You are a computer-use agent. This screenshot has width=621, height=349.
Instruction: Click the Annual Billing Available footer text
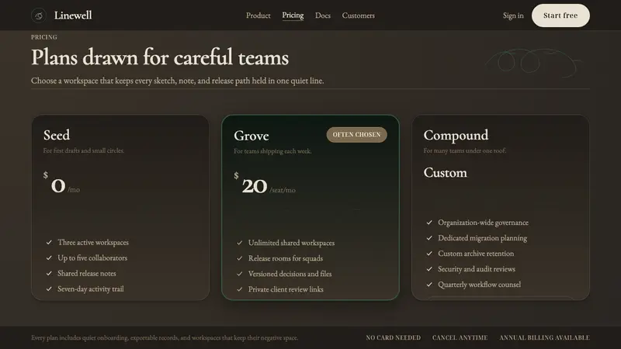544,337
